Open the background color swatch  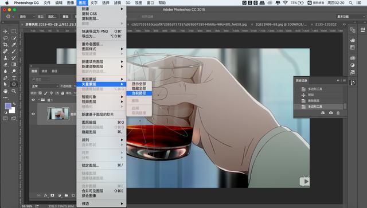pyautogui.click(x=13, y=111)
